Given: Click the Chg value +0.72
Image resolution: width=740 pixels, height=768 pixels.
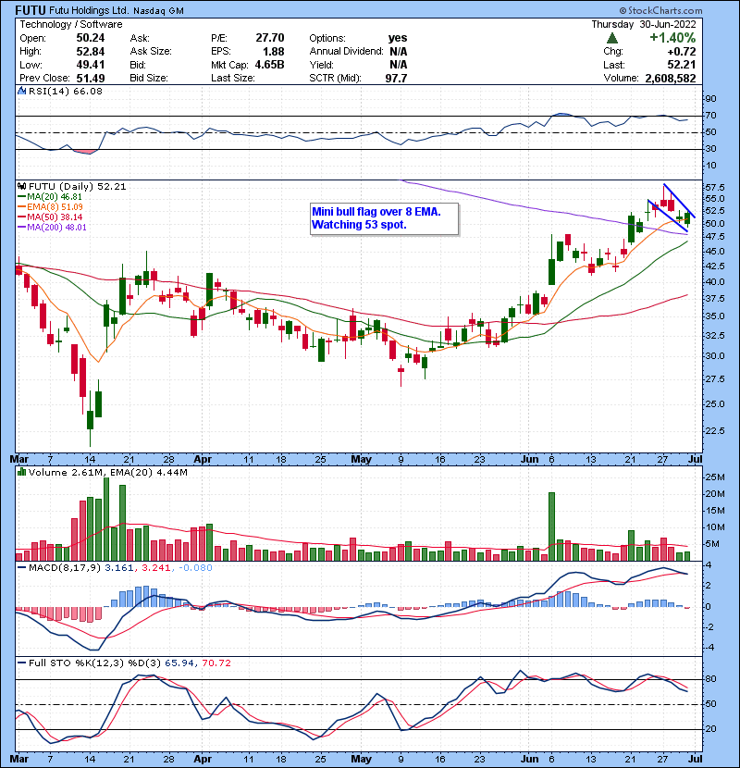Looking at the screenshot, I should [681, 51].
